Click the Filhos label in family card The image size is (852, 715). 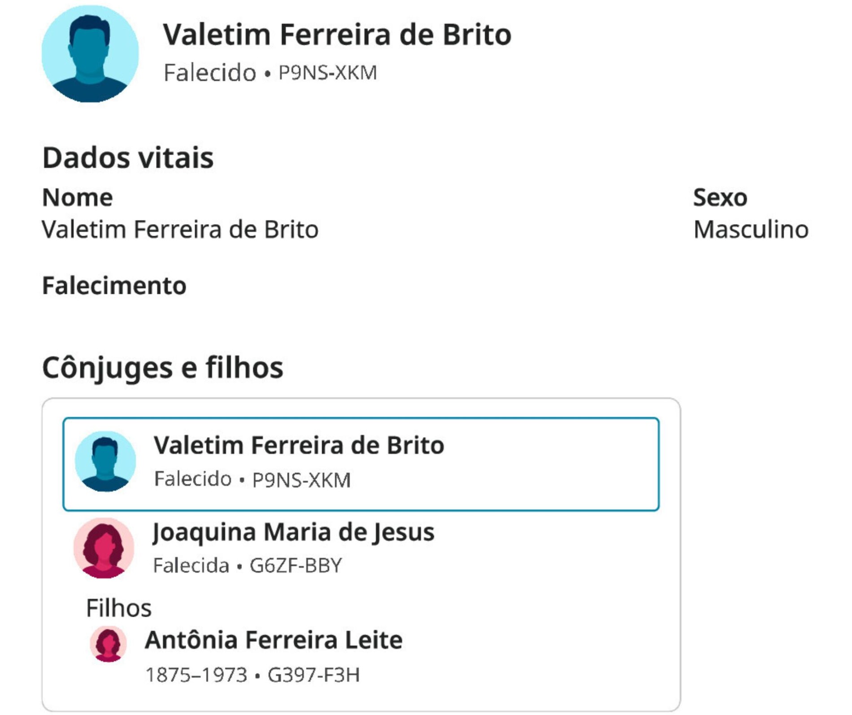(119, 608)
